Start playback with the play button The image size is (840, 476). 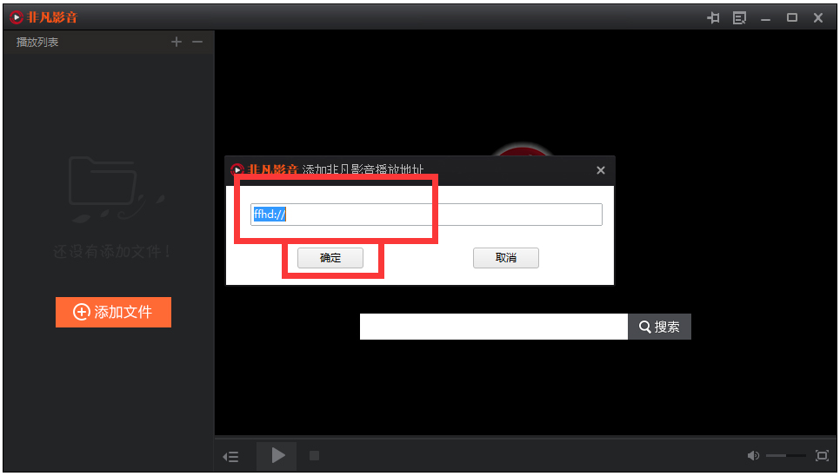pos(277,456)
